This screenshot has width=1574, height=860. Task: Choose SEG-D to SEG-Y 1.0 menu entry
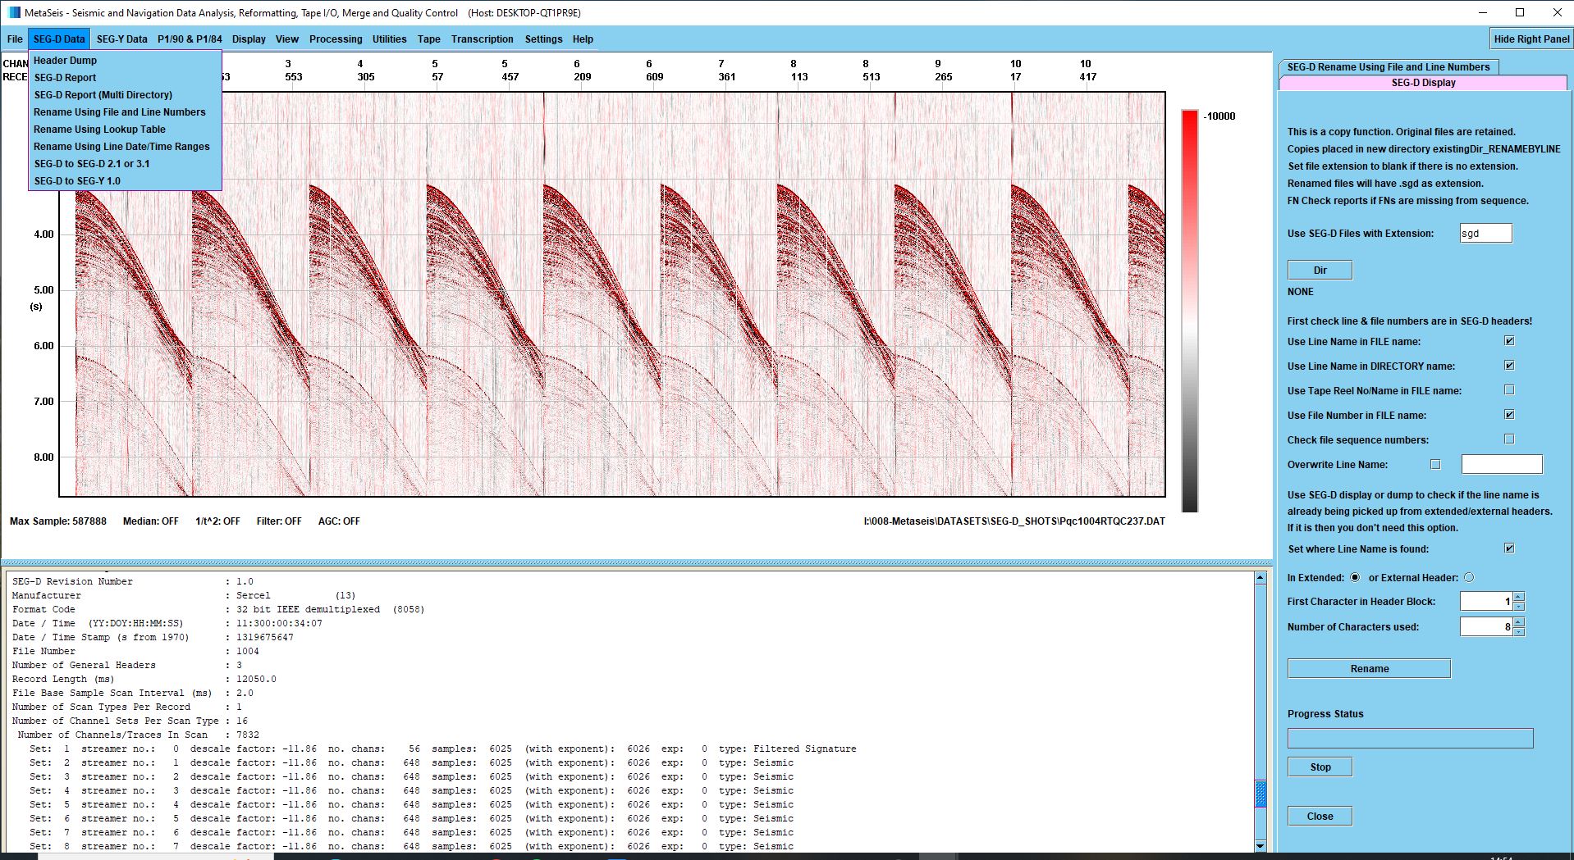coord(77,181)
